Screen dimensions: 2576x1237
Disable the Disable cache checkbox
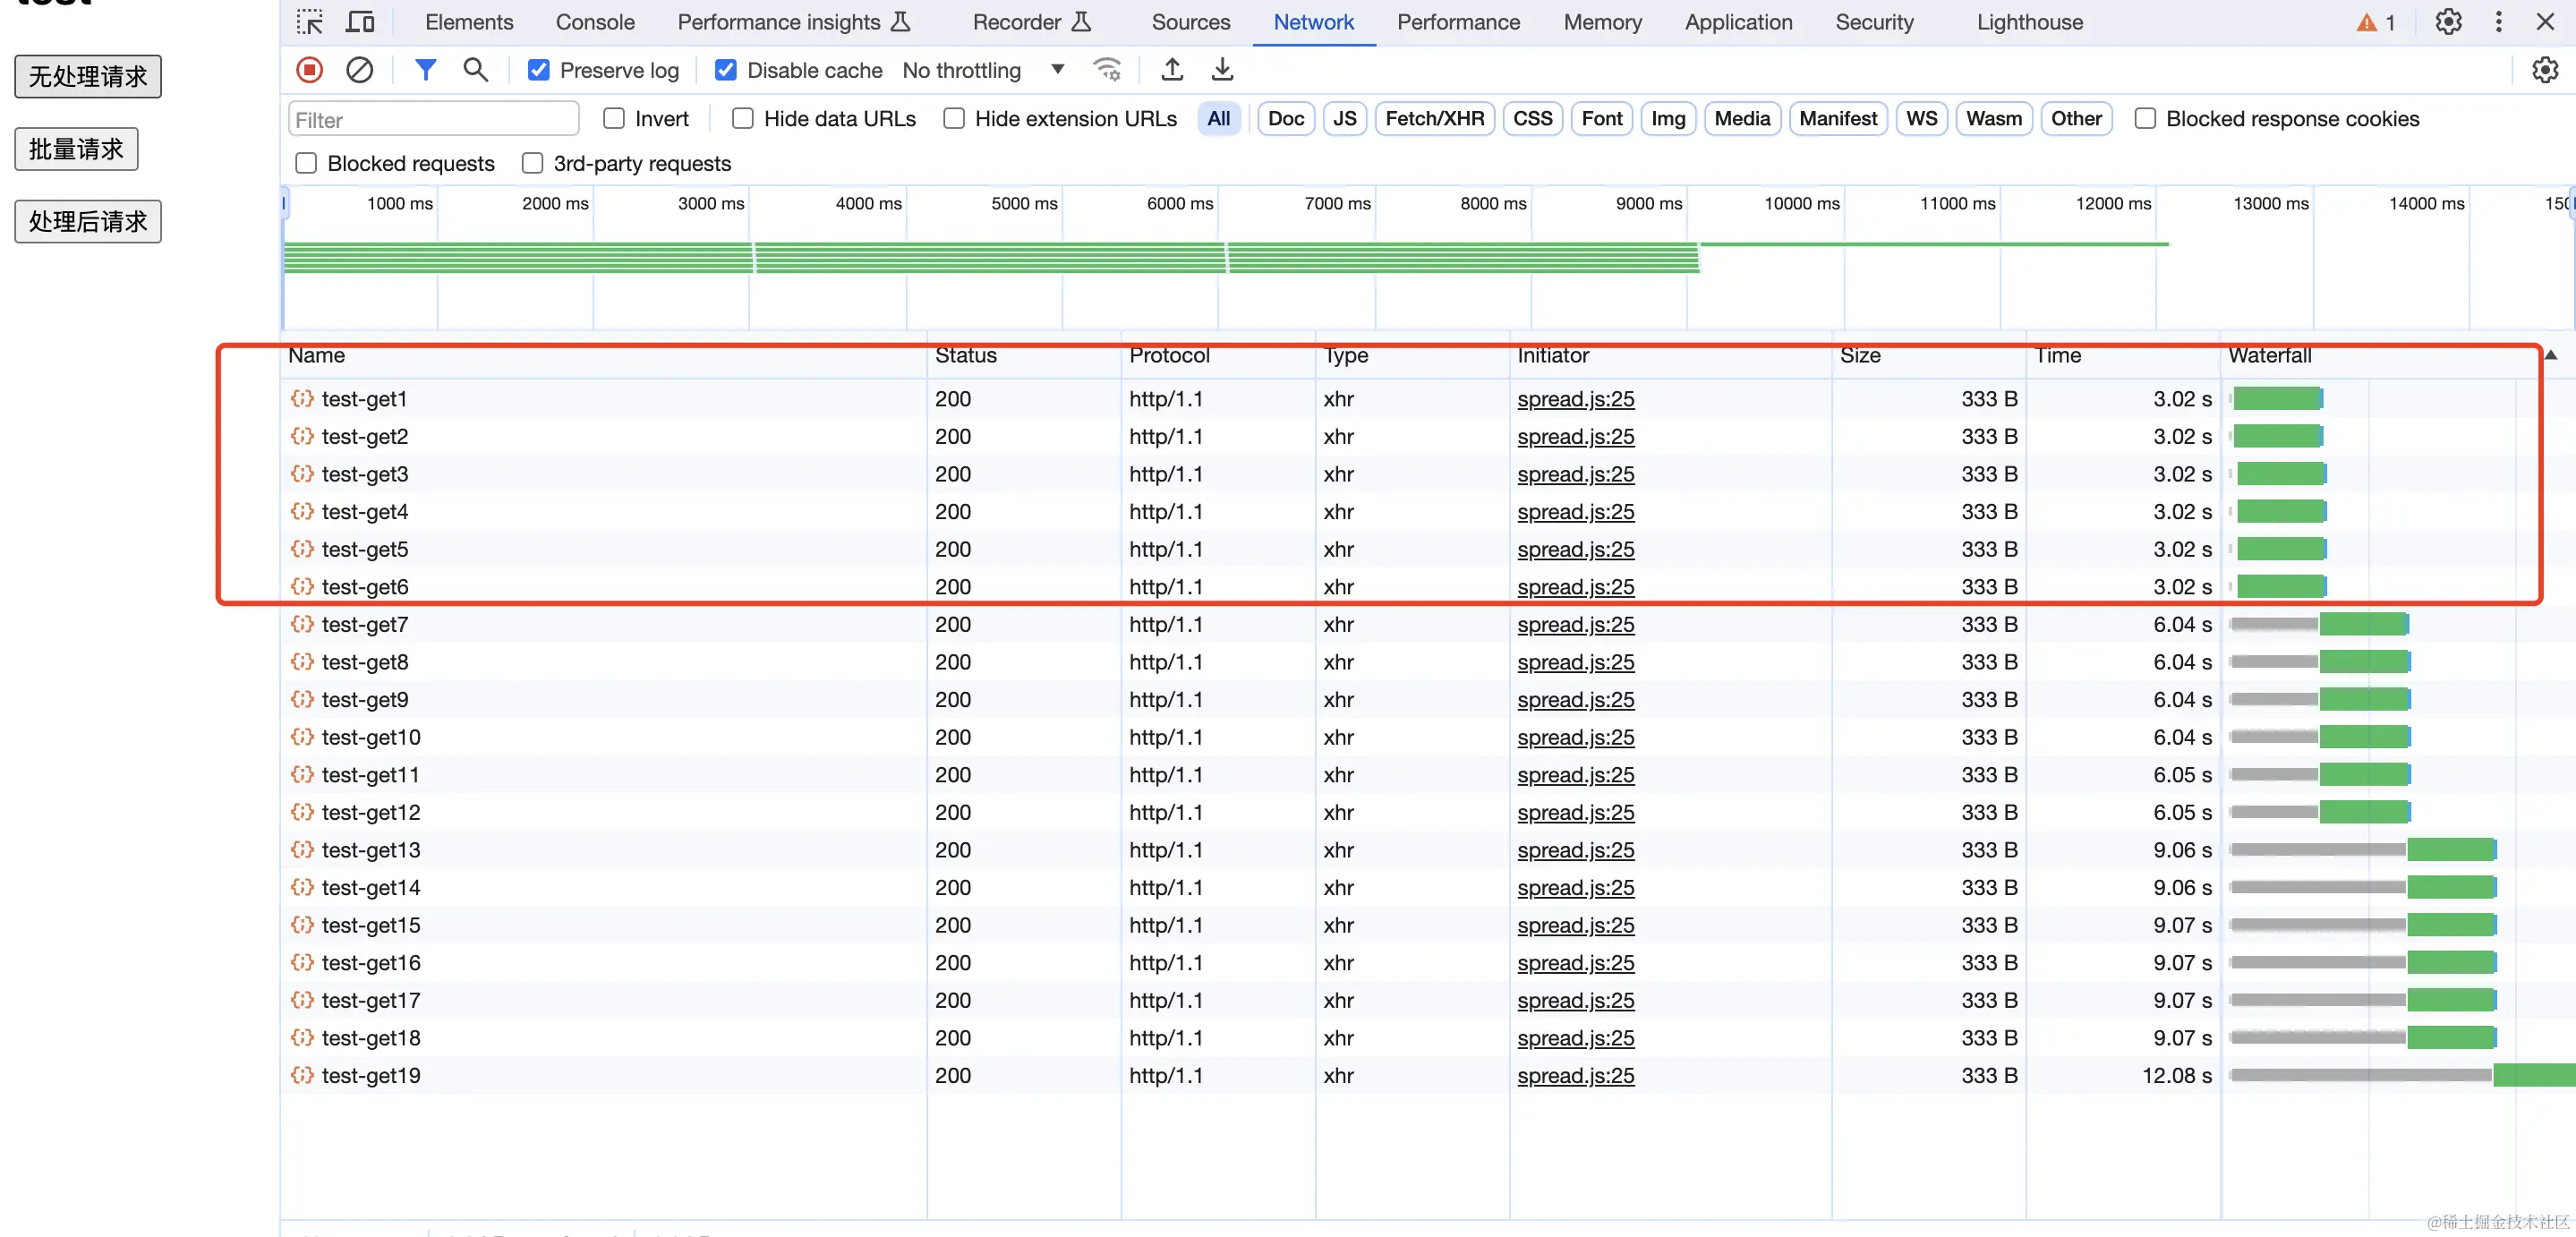pos(726,70)
